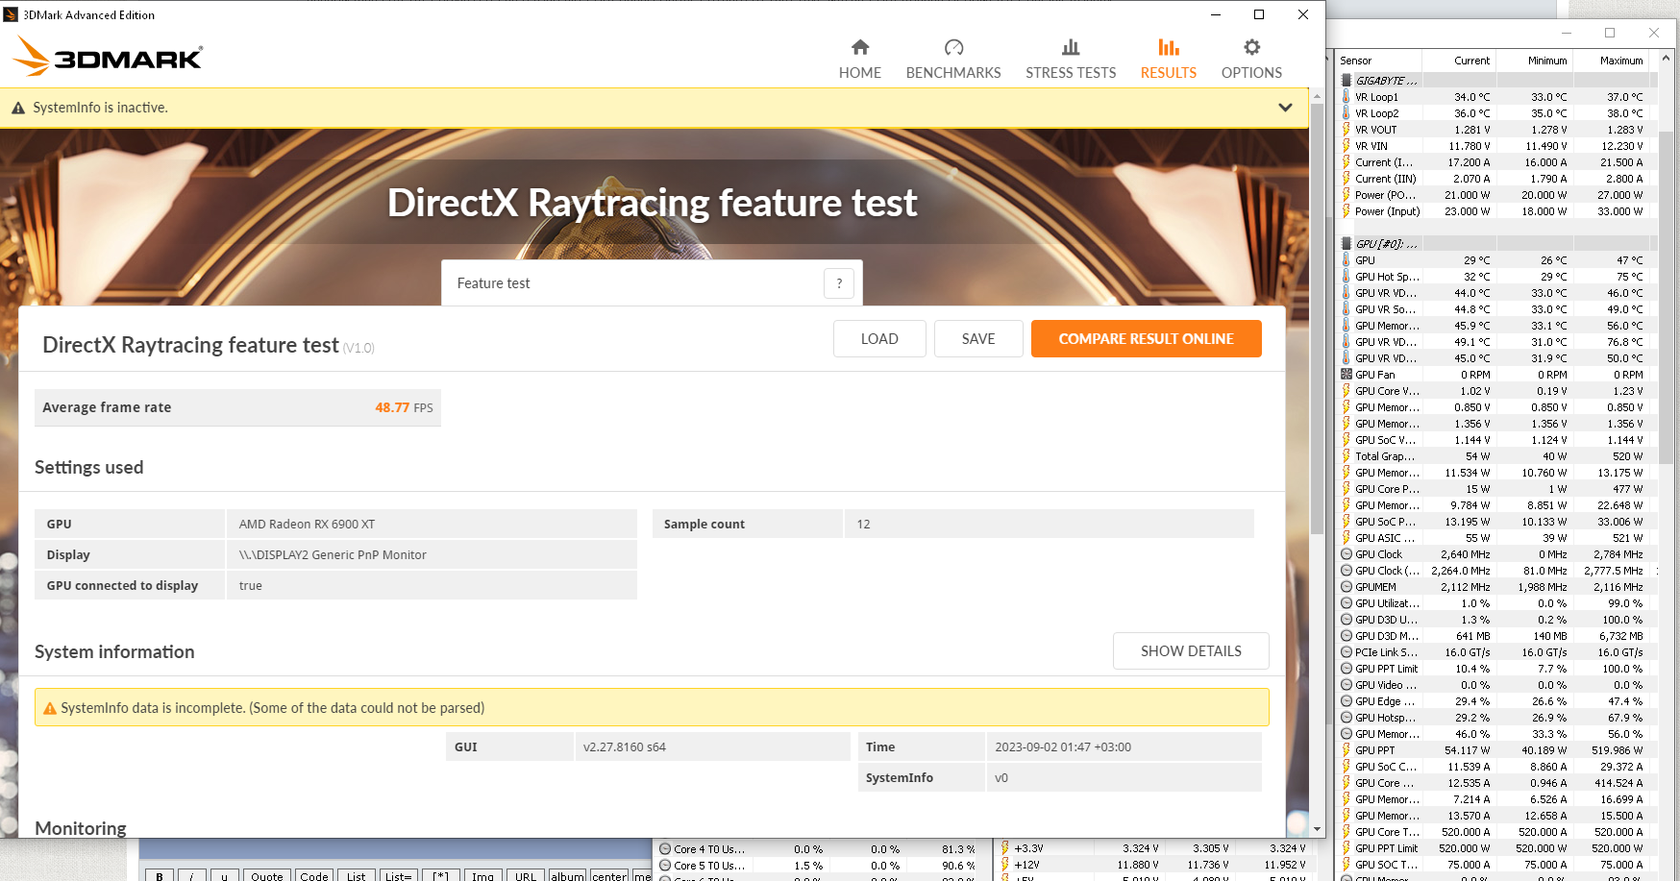Click the SHOW DETAILS button
Image resolution: width=1680 pixels, height=881 pixels.
1191,651
